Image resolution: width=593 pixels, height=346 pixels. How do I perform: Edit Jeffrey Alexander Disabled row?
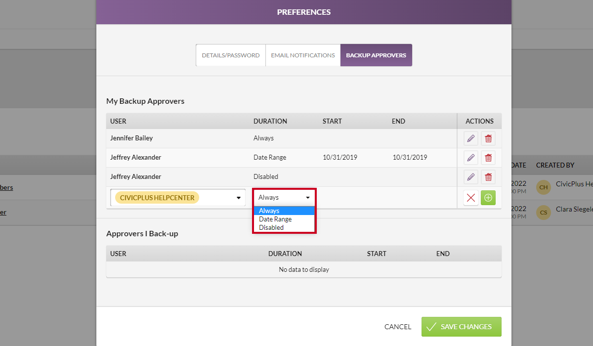pyautogui.click(x=471, y=177)
